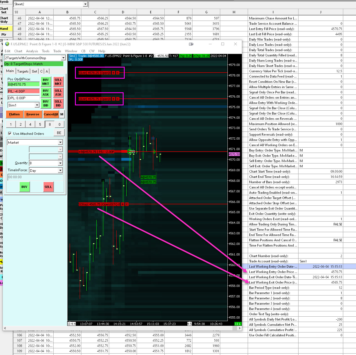The height and width of the screenshot is (355, 356).
Task: Open the Sheet2 sheet selector dropdown
Action: click(85, 4)
